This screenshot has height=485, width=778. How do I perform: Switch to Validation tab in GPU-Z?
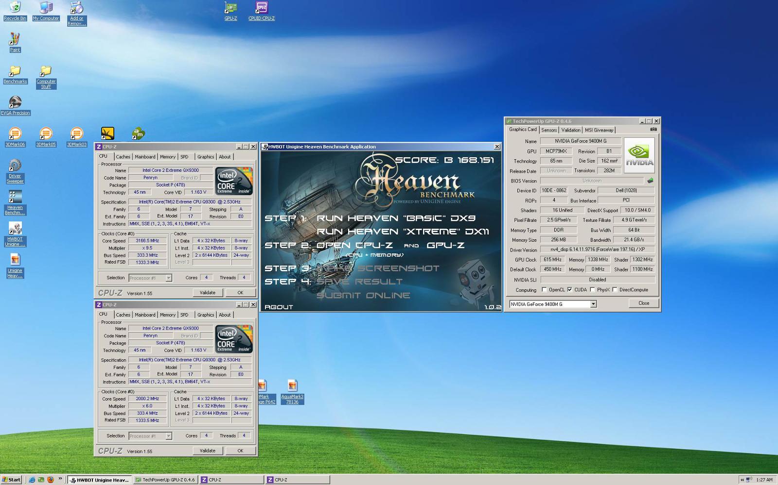(571, 130)
